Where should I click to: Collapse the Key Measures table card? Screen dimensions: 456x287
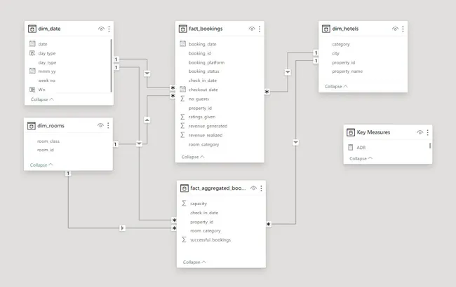coord(361,158)
